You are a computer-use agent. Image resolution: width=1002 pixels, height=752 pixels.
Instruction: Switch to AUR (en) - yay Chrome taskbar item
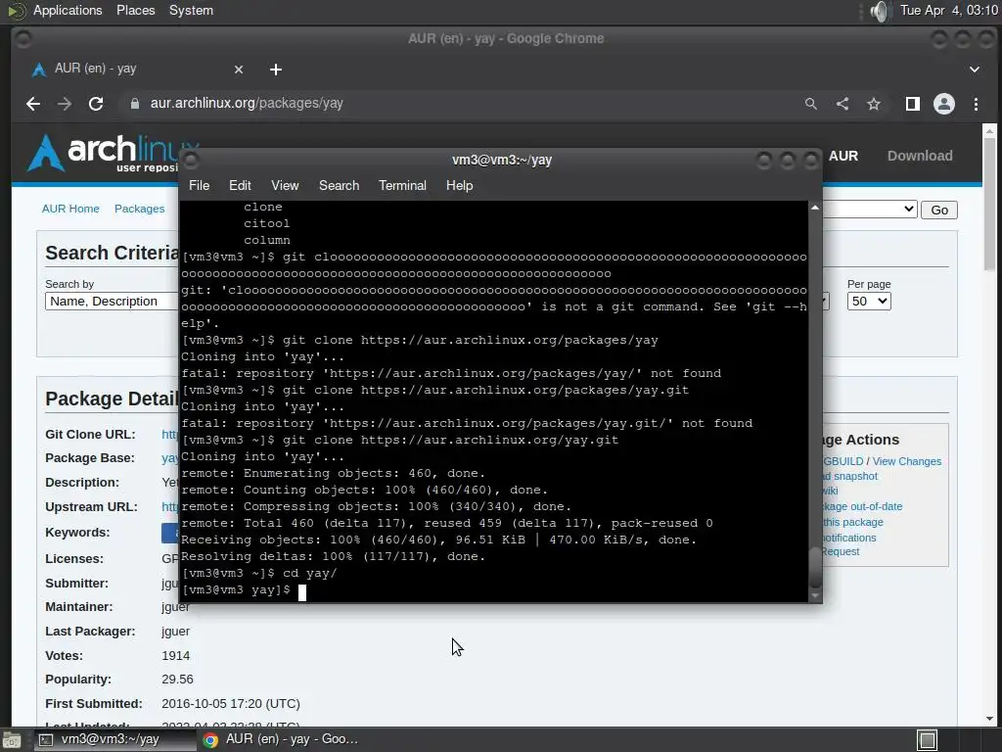(x=281, y=740)
